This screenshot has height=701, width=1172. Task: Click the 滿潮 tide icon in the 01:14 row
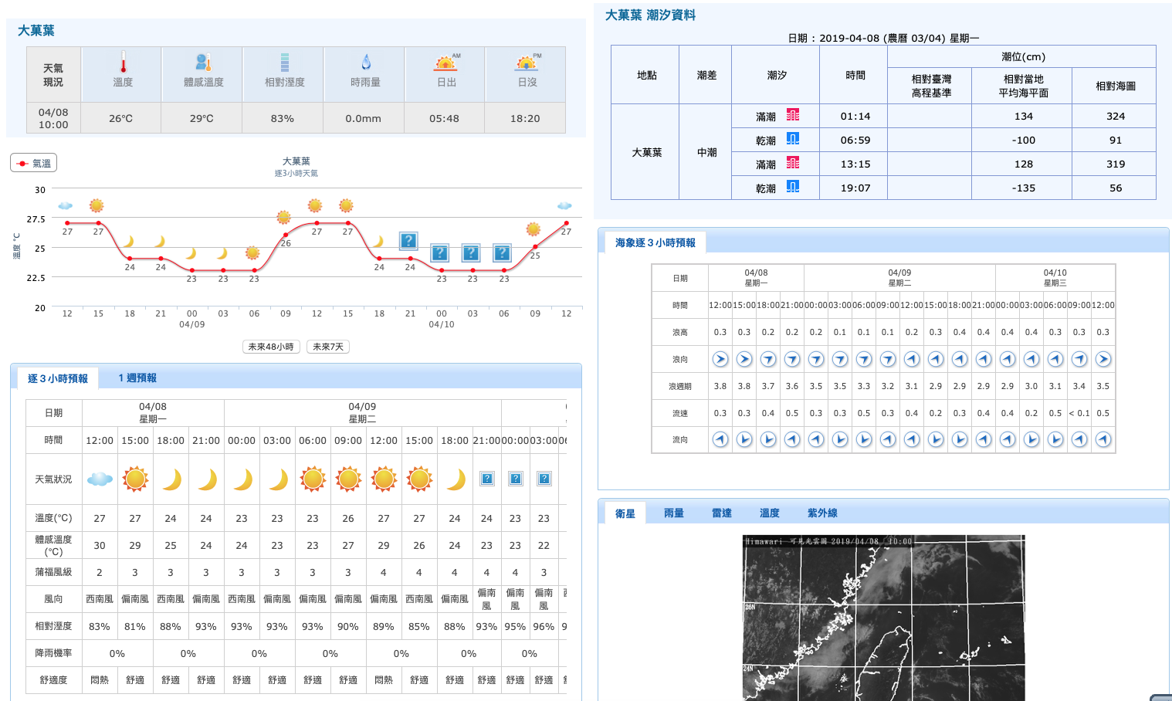point(793,115)
